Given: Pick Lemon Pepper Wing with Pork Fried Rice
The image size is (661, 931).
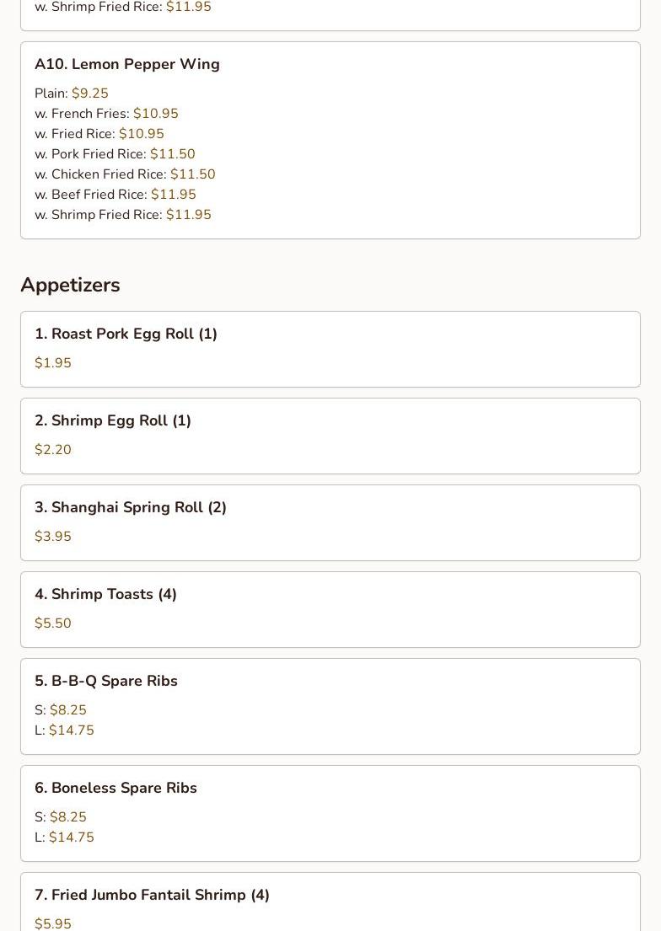Looking at the screenshot, I should 115,154.
